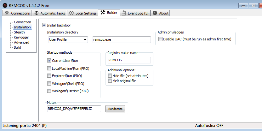Click the REMCOS app icon in title bar
The width and height of the screenshot is (262, 131).
[x=5, y=6]
